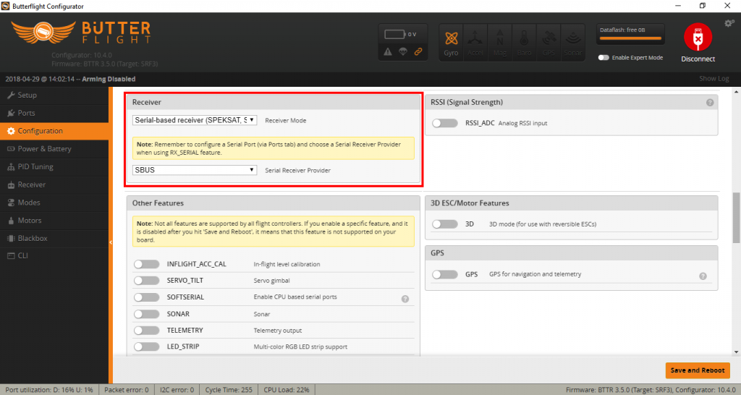The image size is (741, 395).
Task: Click the Gyro sensor icon
Action: point(452,41)
